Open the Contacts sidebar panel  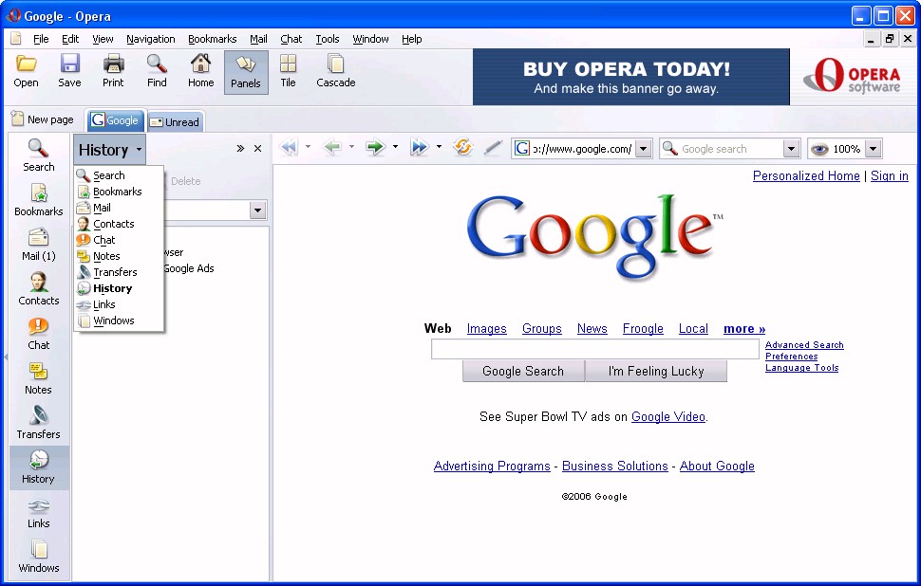(x=38, y=289)
